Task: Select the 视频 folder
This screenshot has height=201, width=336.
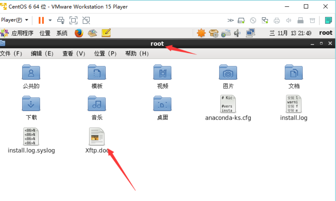Action: tap(162, 76)
